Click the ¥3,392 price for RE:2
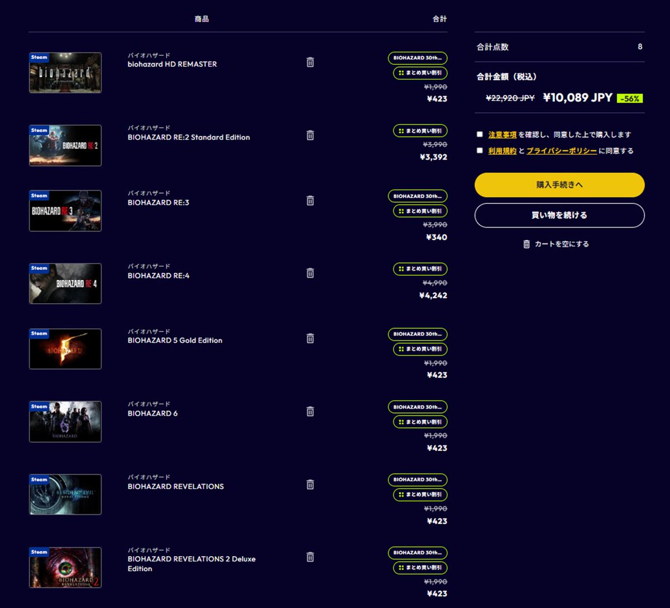670x608 pixels. point(434,157)
